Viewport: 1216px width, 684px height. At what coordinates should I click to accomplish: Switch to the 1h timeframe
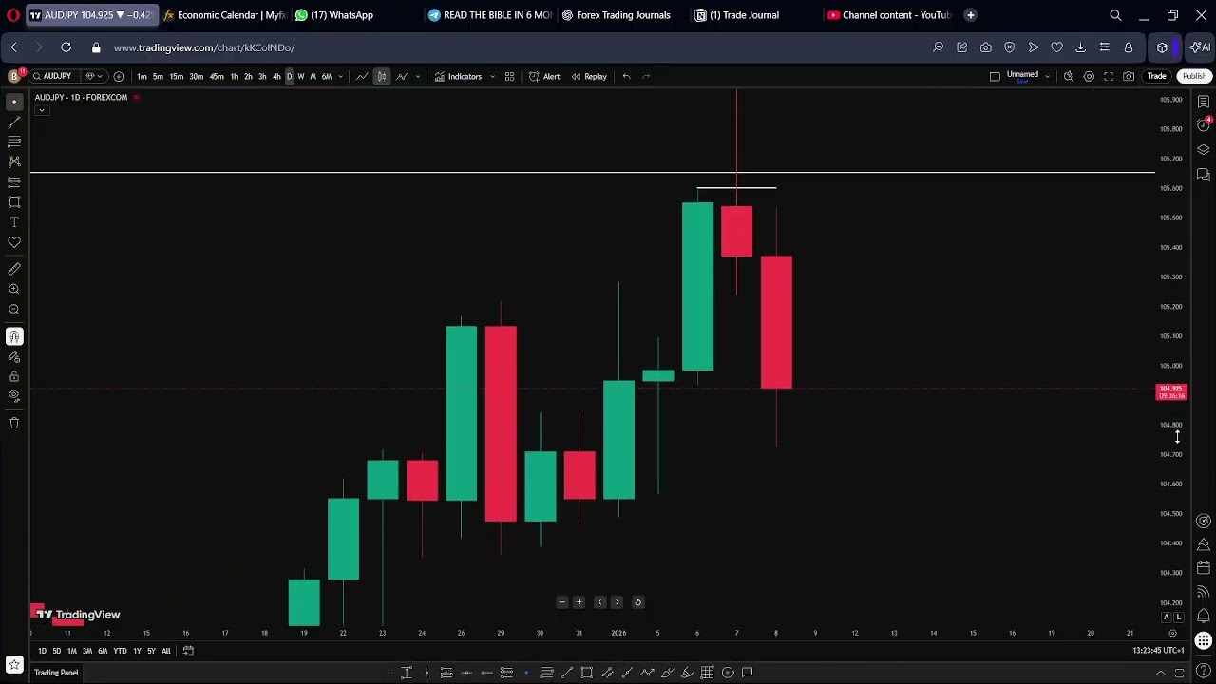click(x=234, y=76)
